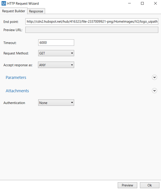Click the arrow on the GET combo box

pyautogui.click(x=72, y=53)
